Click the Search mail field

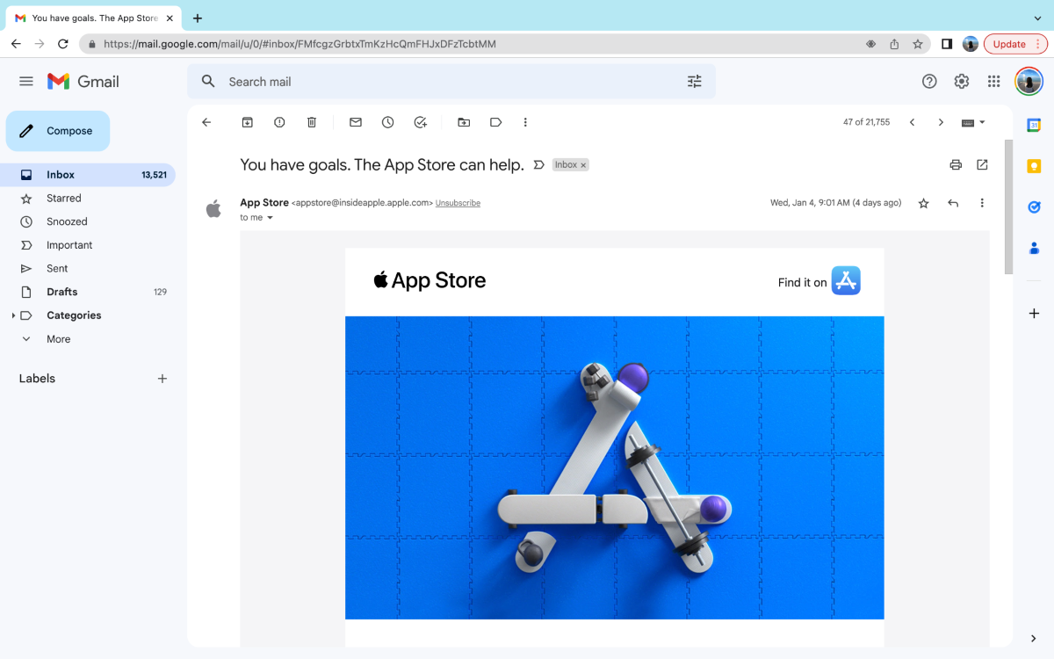(x=452, y=81)
